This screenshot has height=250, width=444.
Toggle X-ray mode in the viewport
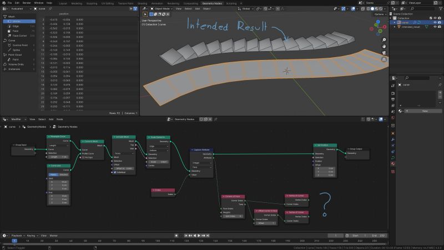(363, 9)
